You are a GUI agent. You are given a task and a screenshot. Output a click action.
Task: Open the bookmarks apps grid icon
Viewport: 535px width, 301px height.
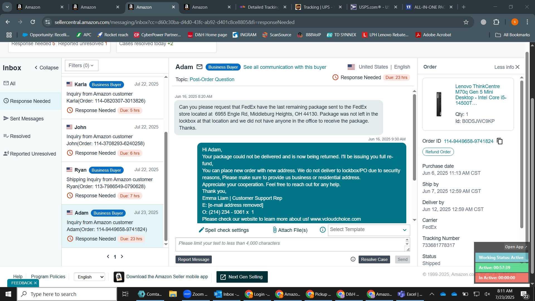(x=9, y=35)
